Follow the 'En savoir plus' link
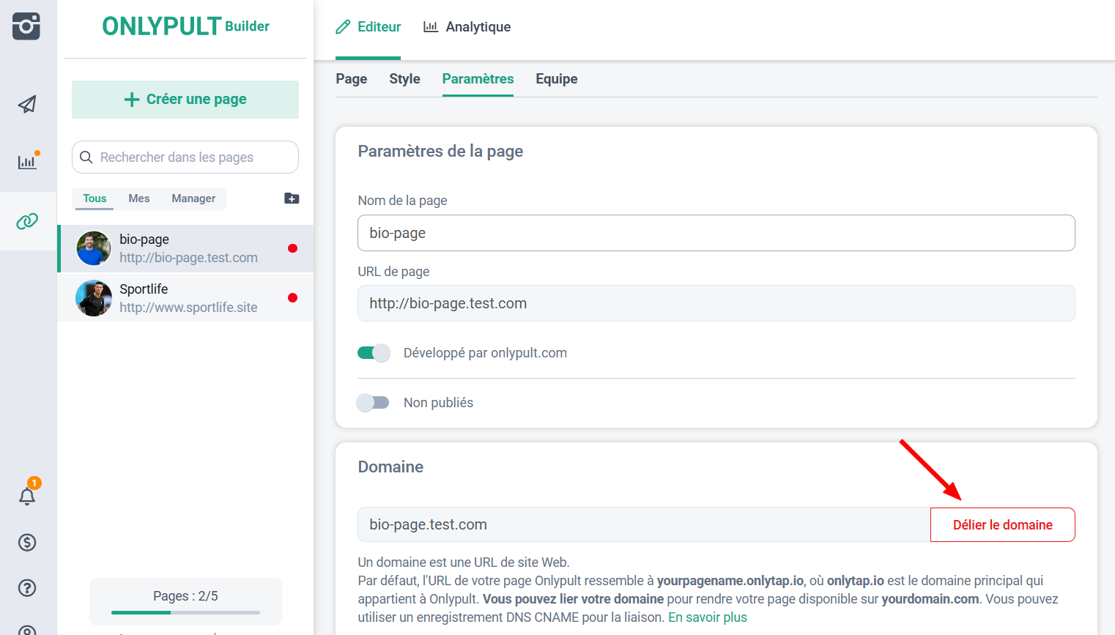The height and width of the screenshot is (635, 1115). click(707, 617)
